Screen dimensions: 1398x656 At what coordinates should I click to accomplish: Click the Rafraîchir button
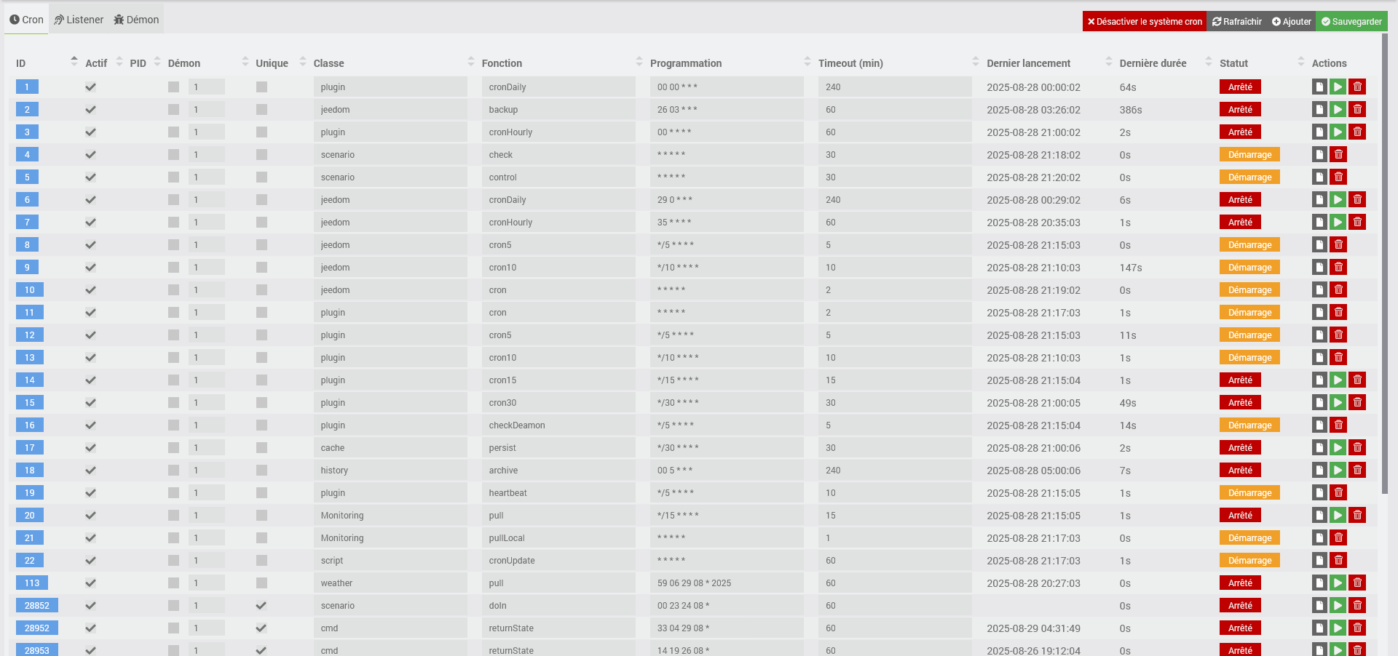tap(1237, 22)
